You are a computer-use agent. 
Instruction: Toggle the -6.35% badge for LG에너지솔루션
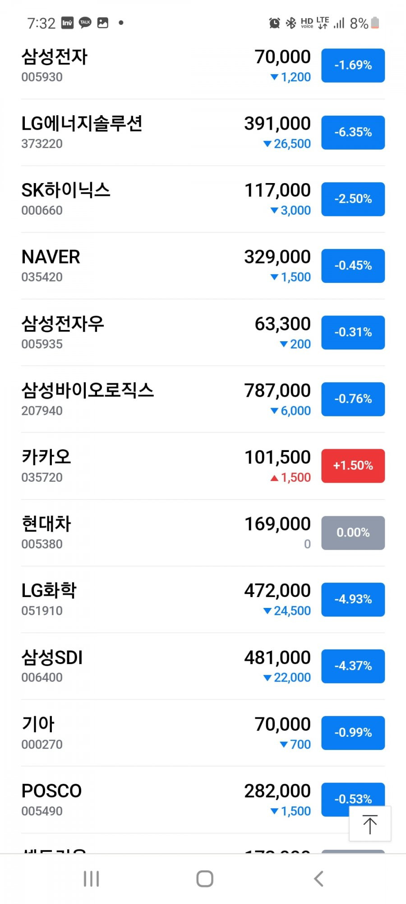pos(353,132)
